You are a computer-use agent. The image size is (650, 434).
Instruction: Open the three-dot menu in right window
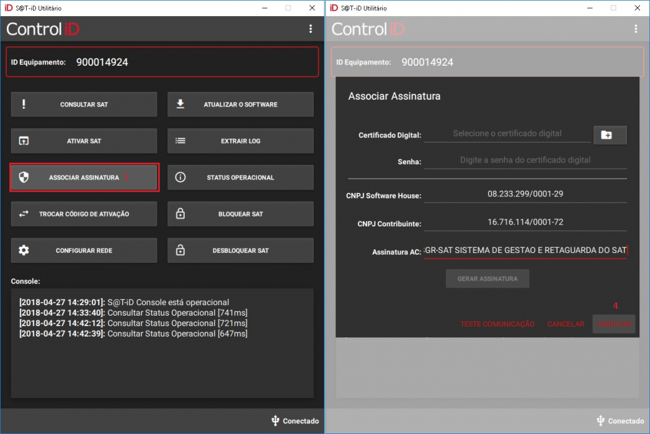click(636, 29)
